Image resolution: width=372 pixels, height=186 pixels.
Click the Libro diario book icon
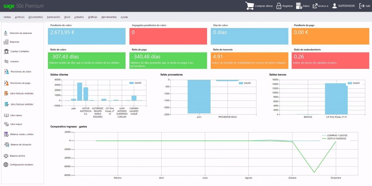point(7,115)
